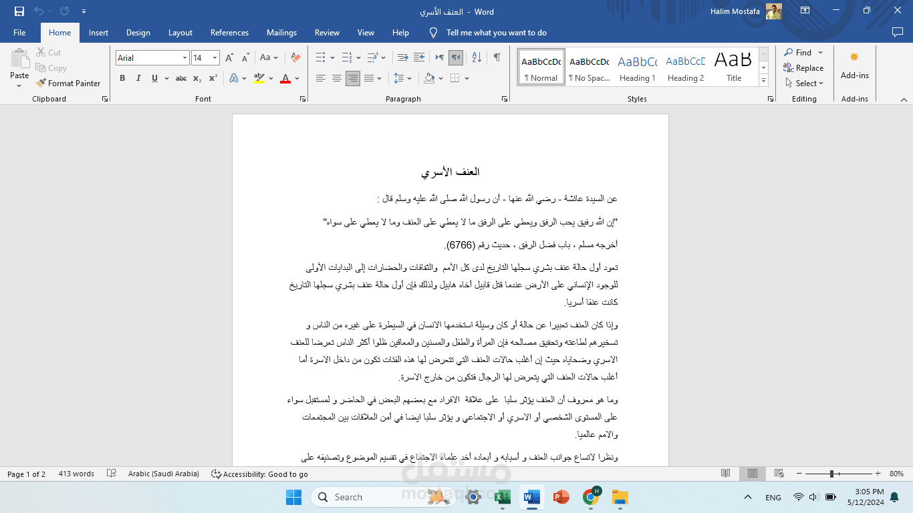
Task: Toggle superscript formatting
Action: 213,78
